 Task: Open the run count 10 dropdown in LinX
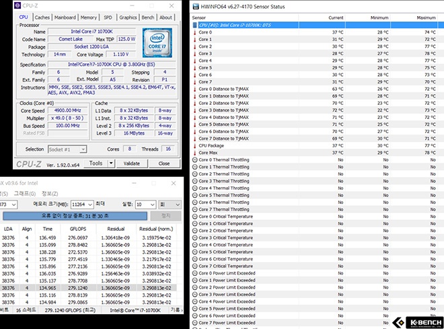[x=145, y=205]
